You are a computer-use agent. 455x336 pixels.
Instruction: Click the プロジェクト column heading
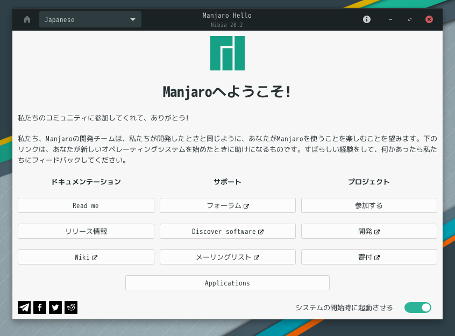click(369, 182)
